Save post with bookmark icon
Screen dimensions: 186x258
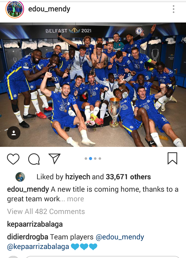tap(172, 159)
